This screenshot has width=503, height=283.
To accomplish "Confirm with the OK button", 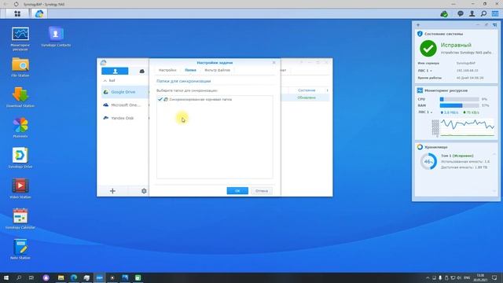I will (x=237, y=191).
